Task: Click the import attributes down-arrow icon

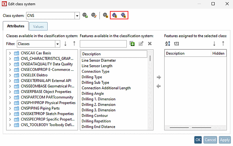Action: coord(123,15)
